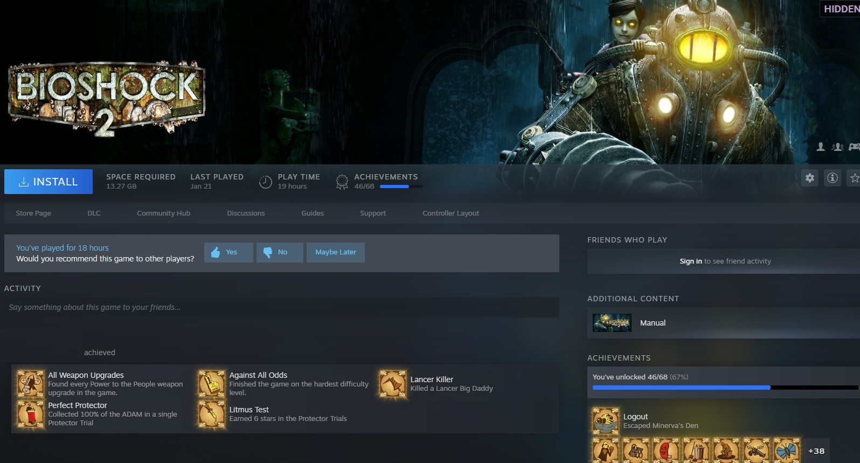The image size is (860, 463).
Task: Open the Store Page tab
Action: (x=33, y=213)
